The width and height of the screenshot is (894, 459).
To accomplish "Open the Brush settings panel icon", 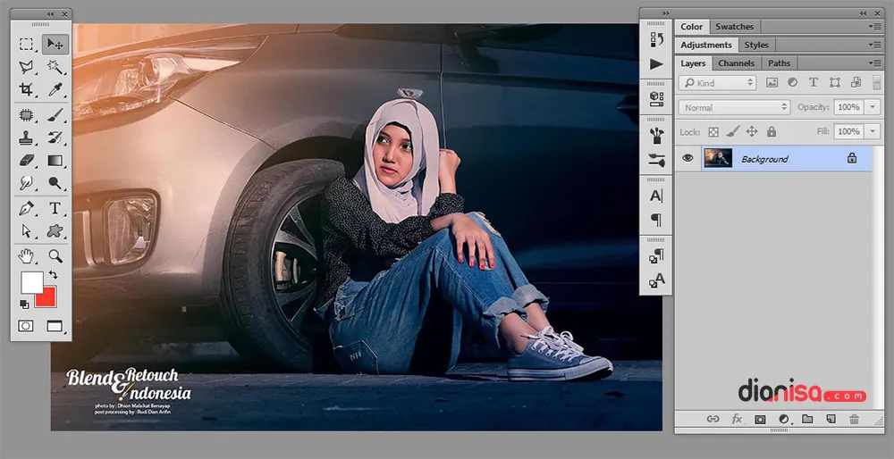I will pyautogui.click(x=656, y=161).
